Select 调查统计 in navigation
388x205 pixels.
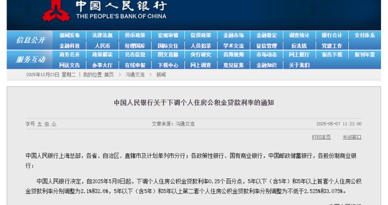point(299,36)
